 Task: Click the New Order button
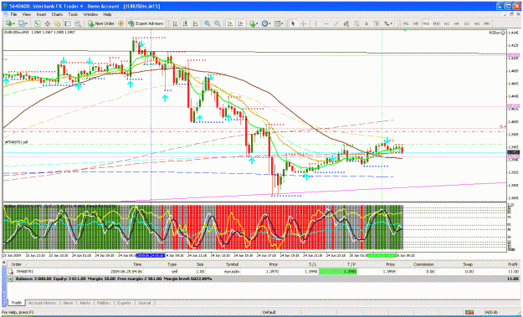pyautogui.click(x=101, y=23)
